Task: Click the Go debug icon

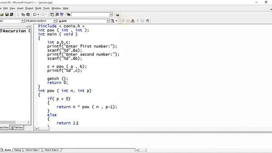Action: tap(142, 21)
